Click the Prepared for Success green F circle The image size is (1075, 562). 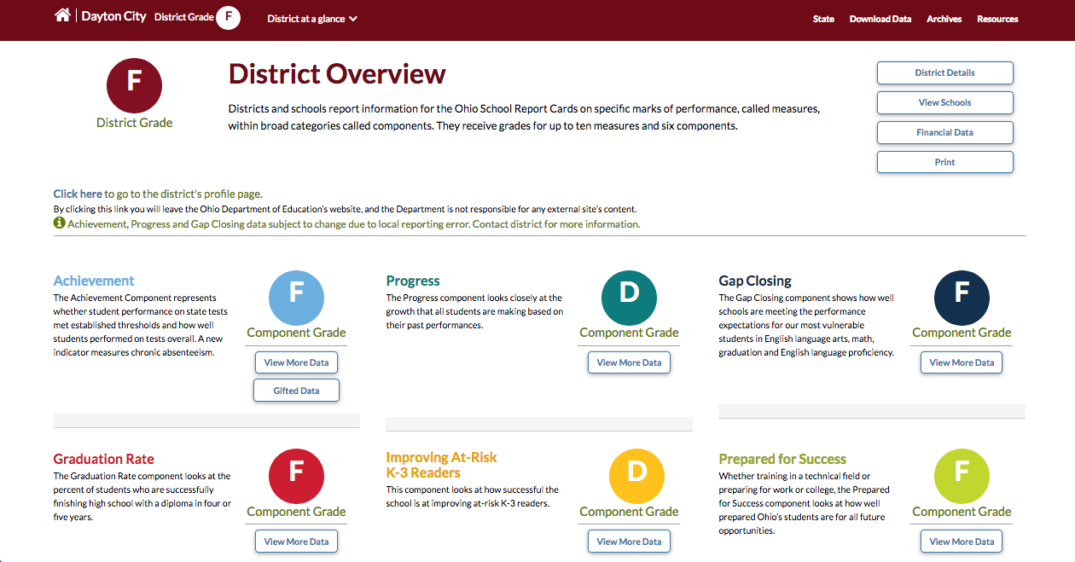tap(962, 476)
